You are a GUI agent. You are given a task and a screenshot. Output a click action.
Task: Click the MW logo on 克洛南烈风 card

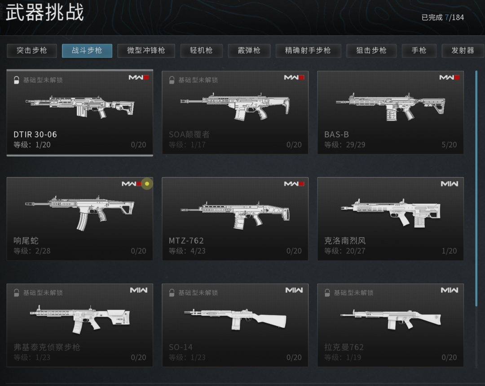(450, 184)
